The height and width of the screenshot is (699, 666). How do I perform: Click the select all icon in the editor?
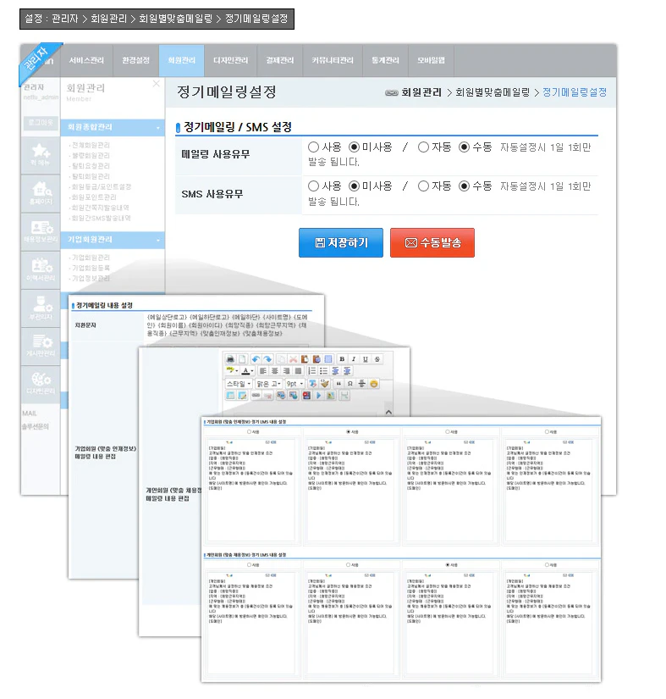click(328, 359)
